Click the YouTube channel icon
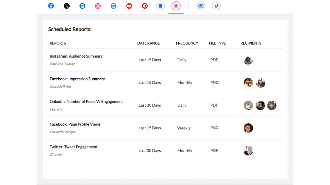 coord(129,6)
